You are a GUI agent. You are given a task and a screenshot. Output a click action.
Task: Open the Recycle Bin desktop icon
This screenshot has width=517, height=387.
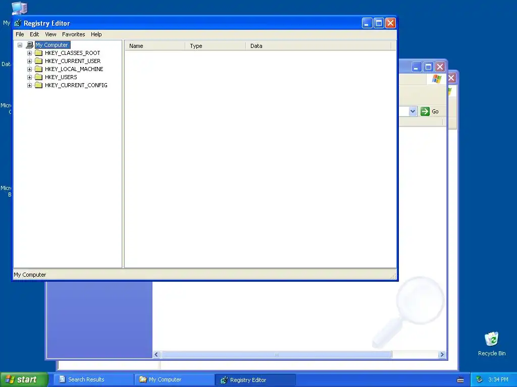tap(492, 344)
